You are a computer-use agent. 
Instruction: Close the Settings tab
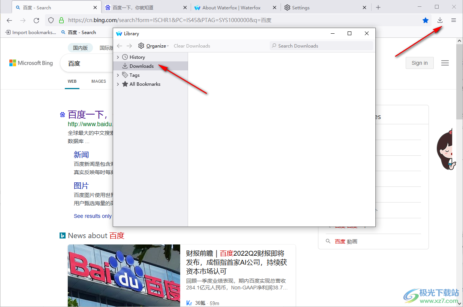[x=365, y=7]
